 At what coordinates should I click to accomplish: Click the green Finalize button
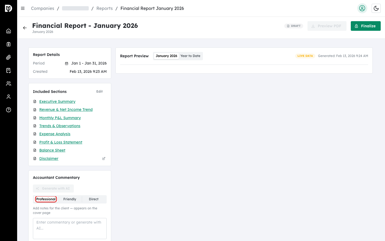point(365,26)
